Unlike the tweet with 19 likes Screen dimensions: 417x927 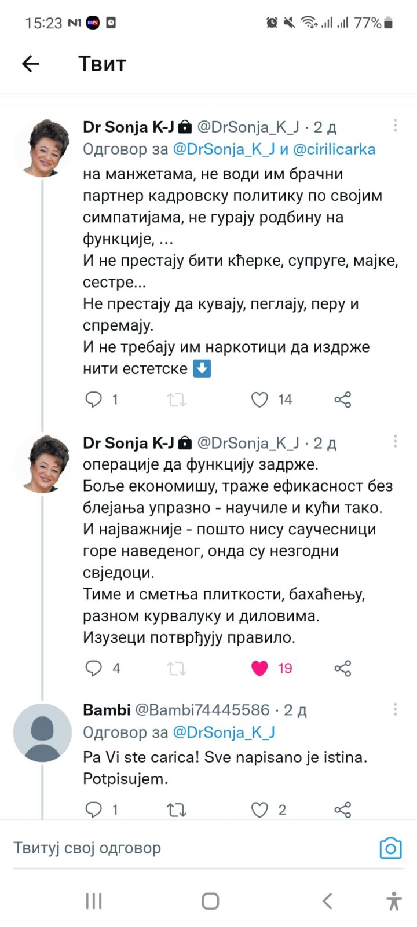click(x=260, y=668)
